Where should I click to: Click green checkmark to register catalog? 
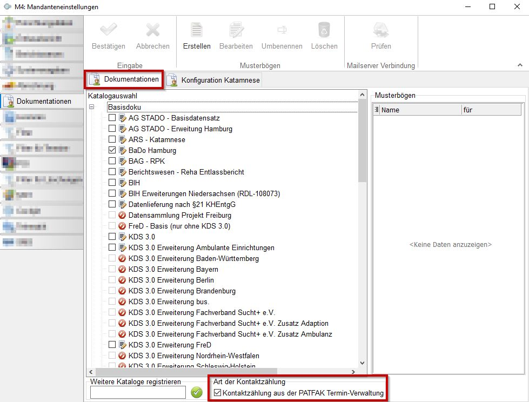pyautogui.click(x=197, y=393)
